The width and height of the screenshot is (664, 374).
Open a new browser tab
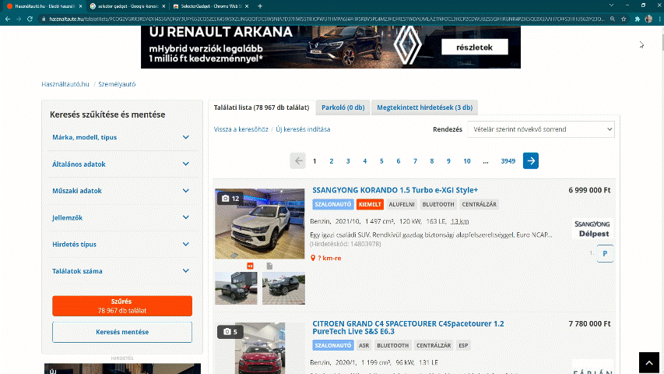point(260,6)
